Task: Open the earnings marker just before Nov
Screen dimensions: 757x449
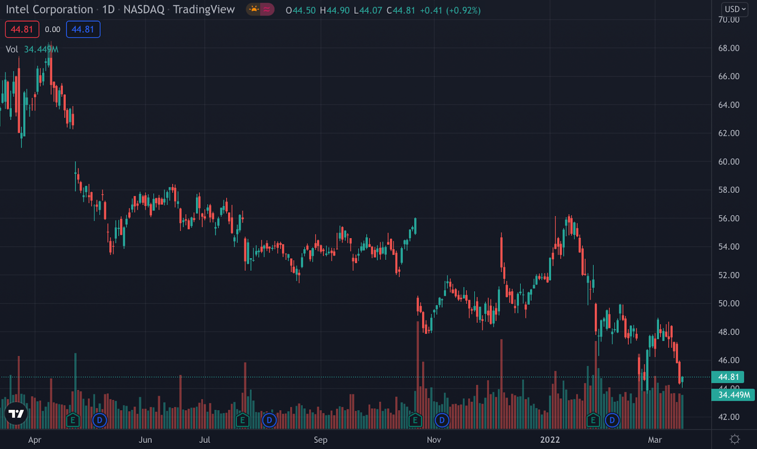Action: tap(415, 420)
